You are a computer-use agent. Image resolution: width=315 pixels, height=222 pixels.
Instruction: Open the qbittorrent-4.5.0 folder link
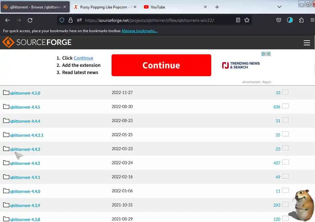click(x=25, y=93)
